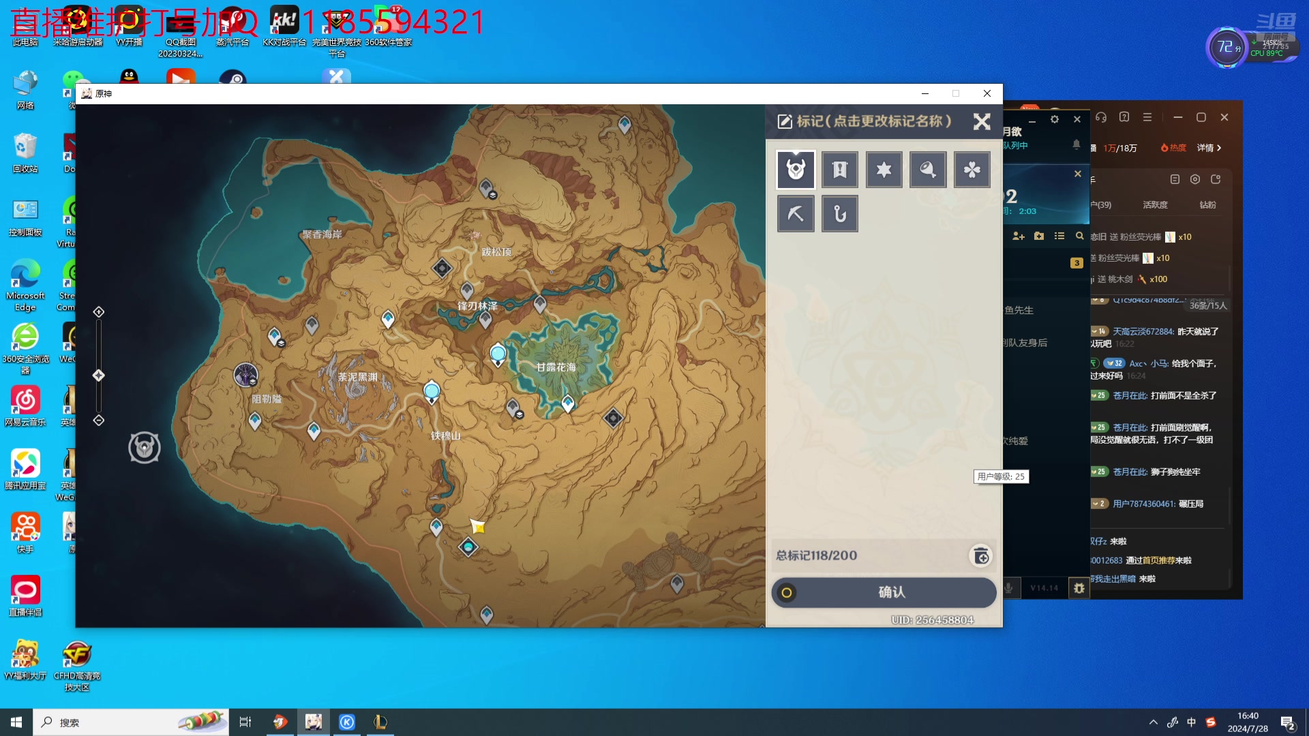Screen dimensions: 1309x736
Task: Select diamond statue marker near 跋松顶
Action: (x=442, y=268)
